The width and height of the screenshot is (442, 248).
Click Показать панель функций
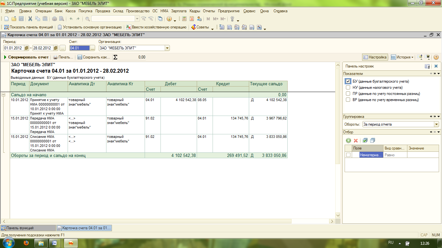coord(28,27)
